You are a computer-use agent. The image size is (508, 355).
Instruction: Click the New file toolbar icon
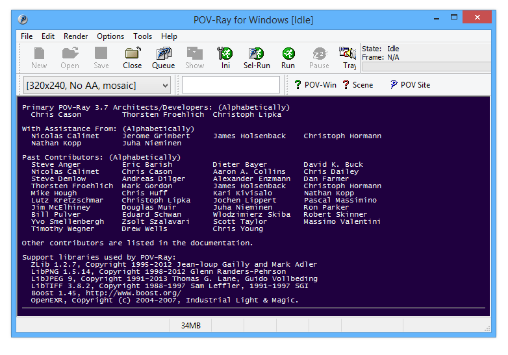click(39, 54)
